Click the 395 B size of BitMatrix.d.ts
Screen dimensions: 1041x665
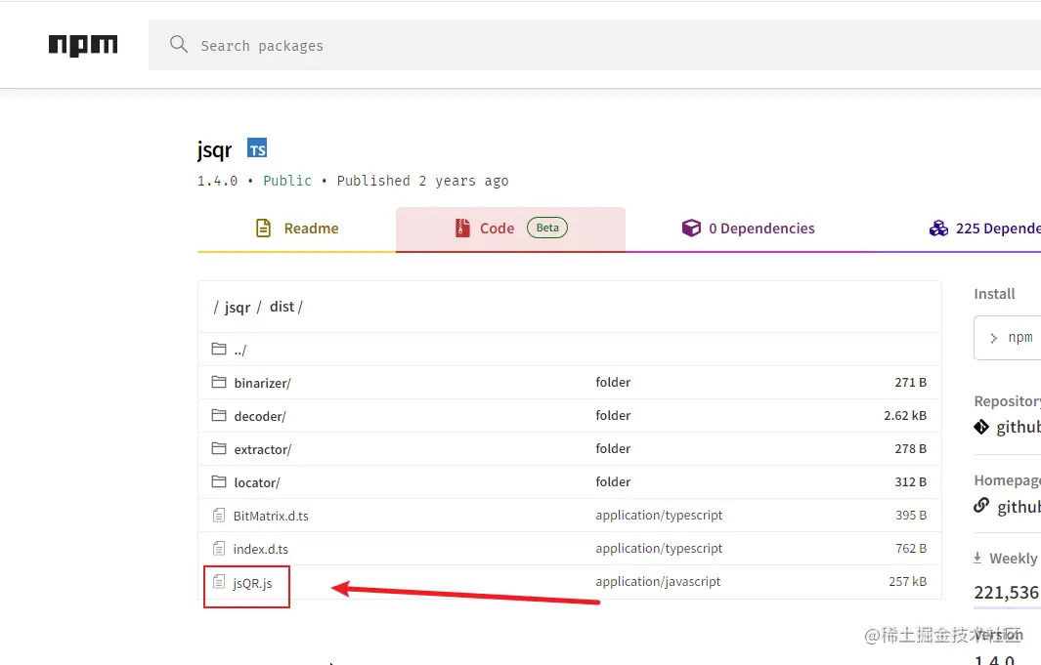pyautogui.click(x=911, y=516)
